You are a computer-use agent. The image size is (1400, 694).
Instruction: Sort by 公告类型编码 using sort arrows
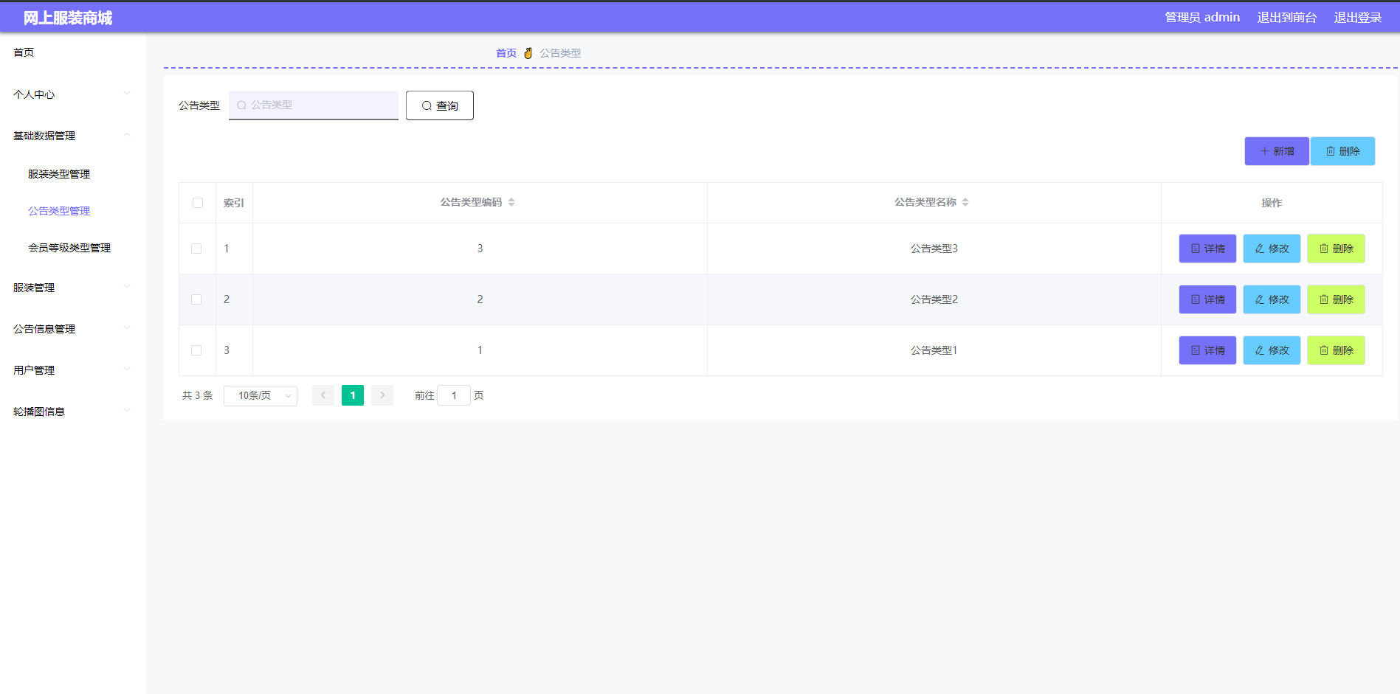pos(511,202)
